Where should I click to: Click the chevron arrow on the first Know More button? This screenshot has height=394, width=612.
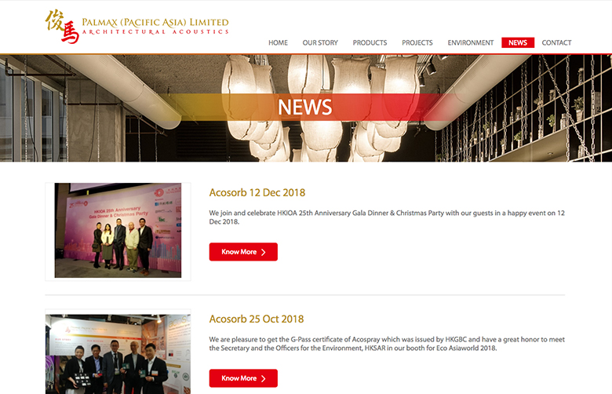click(x=264, y=252)
